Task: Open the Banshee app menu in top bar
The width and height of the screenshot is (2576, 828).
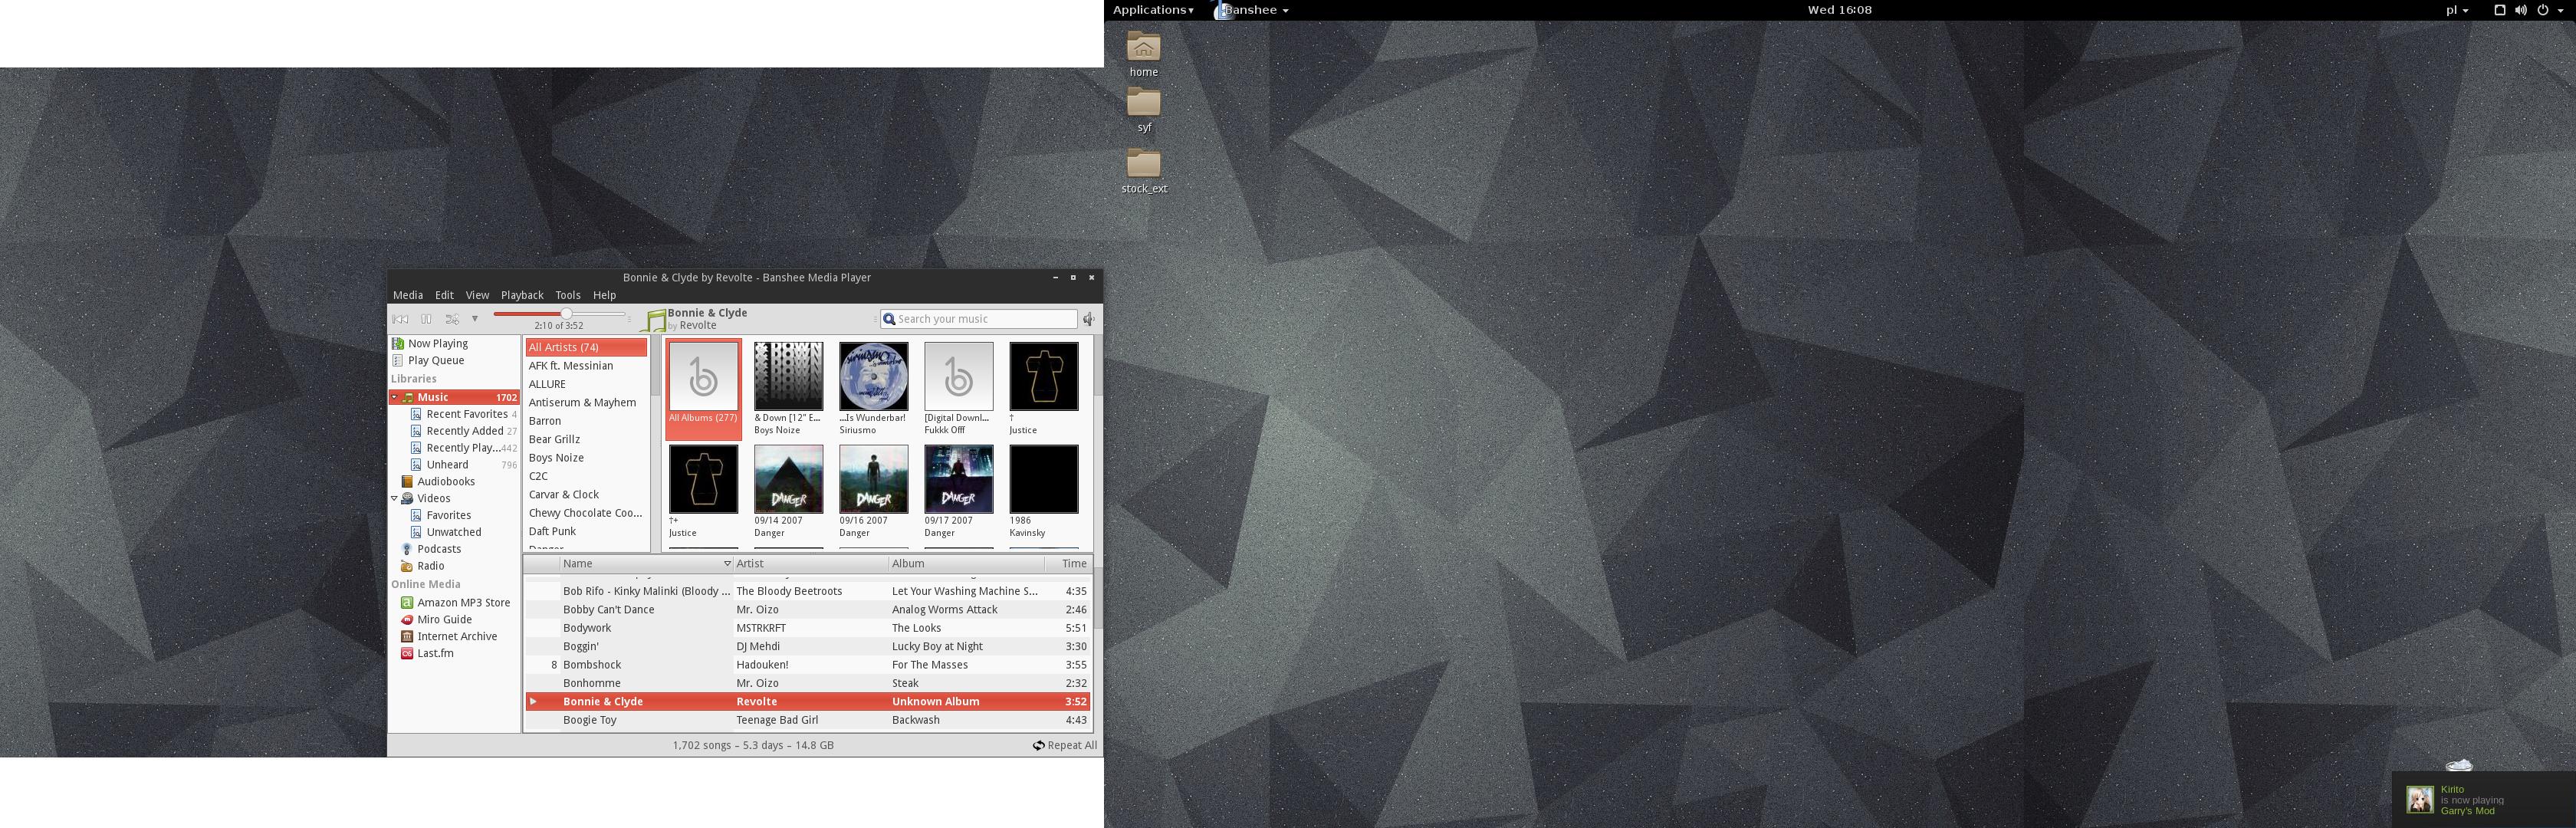Action: (x=1251, y=10)
